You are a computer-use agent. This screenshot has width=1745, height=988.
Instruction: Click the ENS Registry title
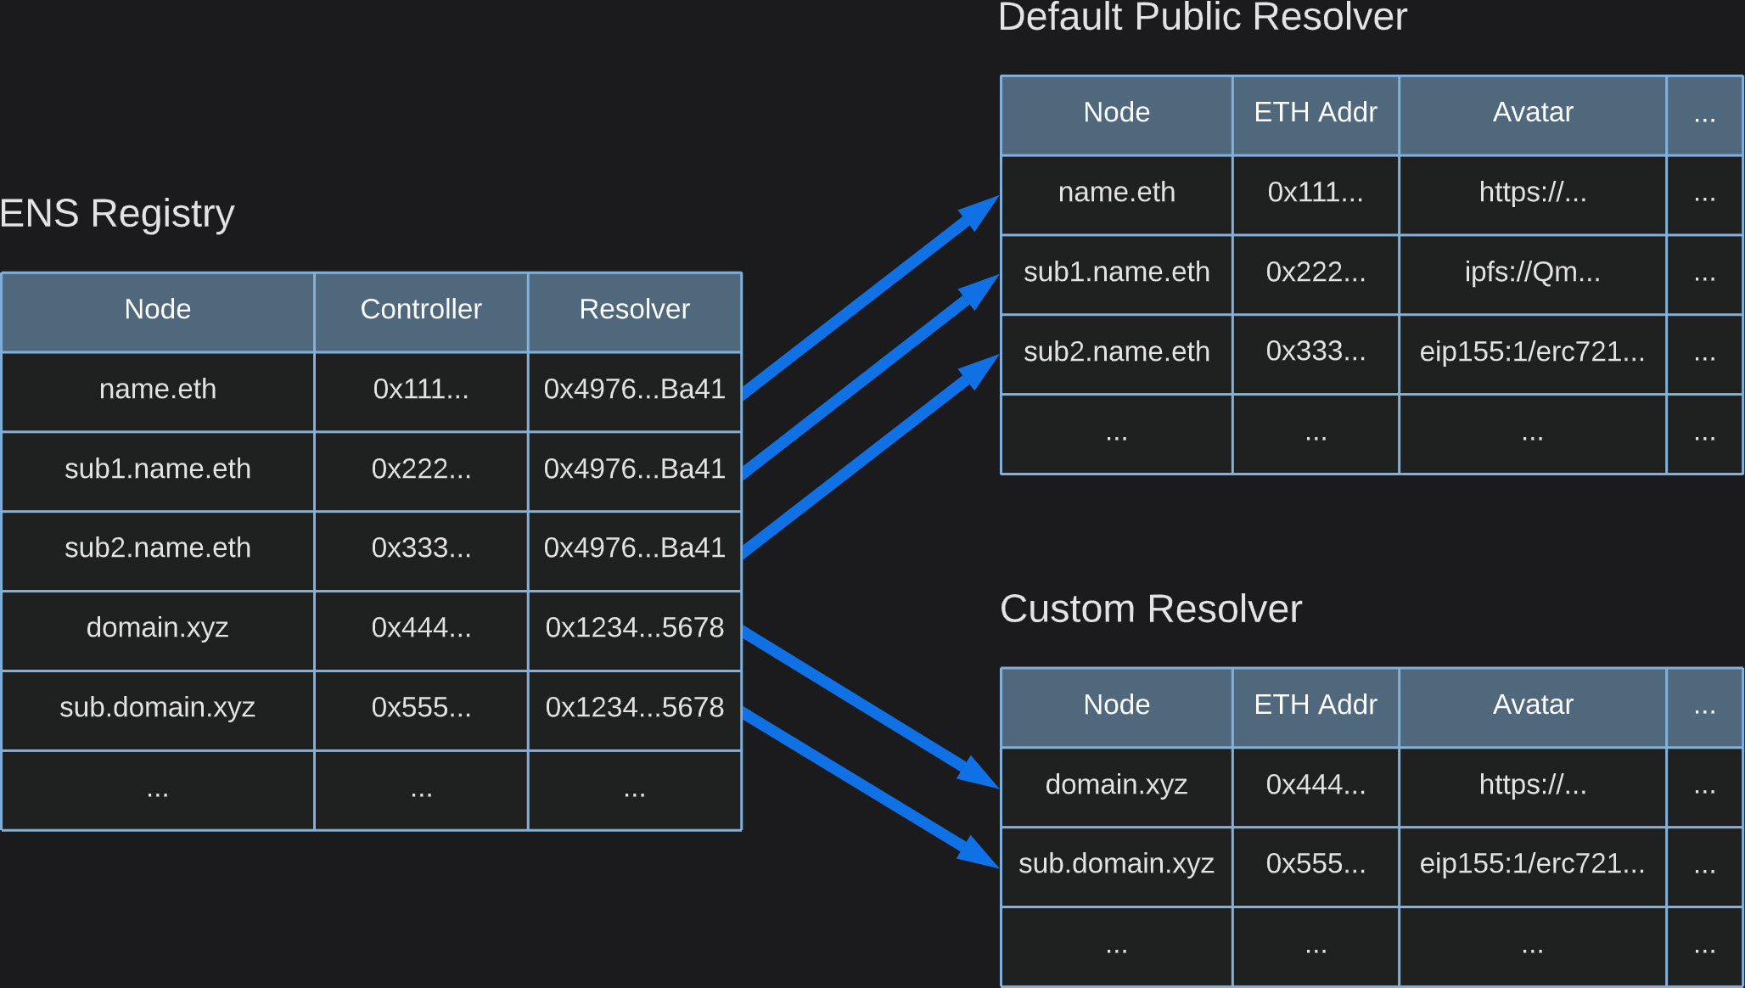point(117,213)
